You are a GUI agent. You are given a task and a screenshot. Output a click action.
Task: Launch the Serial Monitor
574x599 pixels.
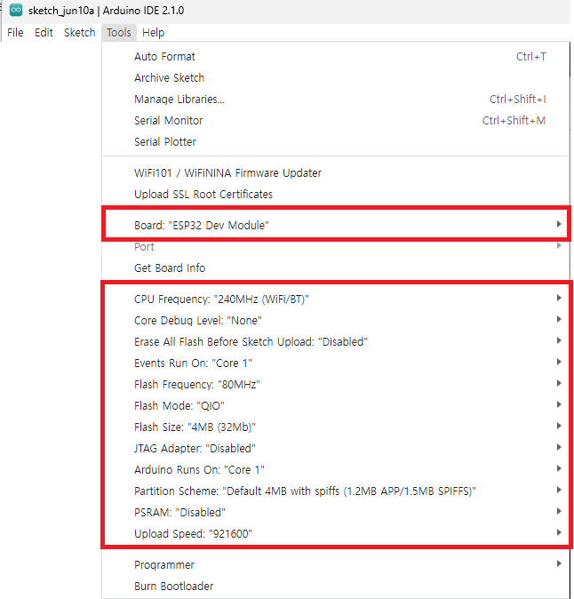click(x=335, y=121)
